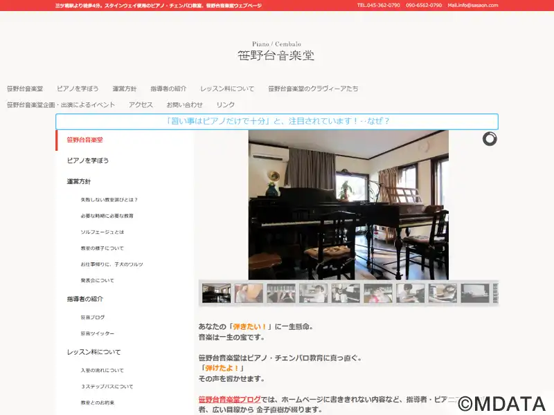Open アクセス page from navigation
The height and width of the screenshot is (415, 554).
tap(141, 105)
